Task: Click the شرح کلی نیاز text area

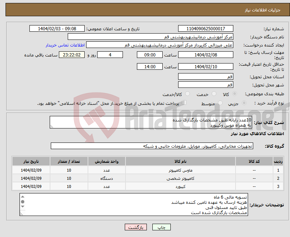Action: coord(151,122)
